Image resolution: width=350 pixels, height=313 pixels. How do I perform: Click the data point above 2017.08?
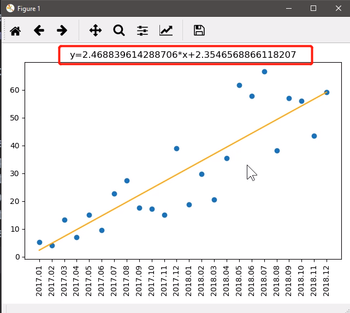pos(127,181)
